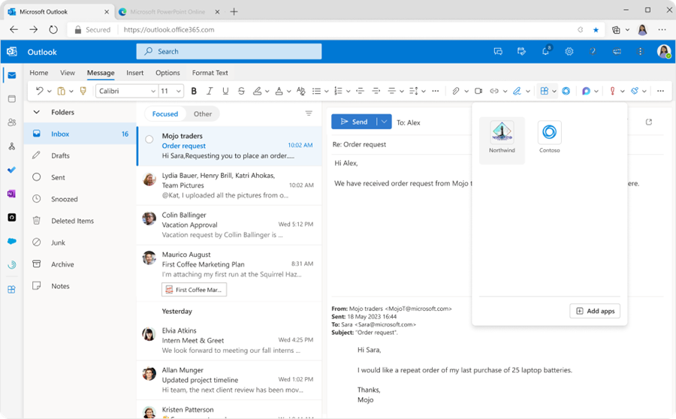
Task: Open notifications bell icon
Action: [x=545, y=51]
